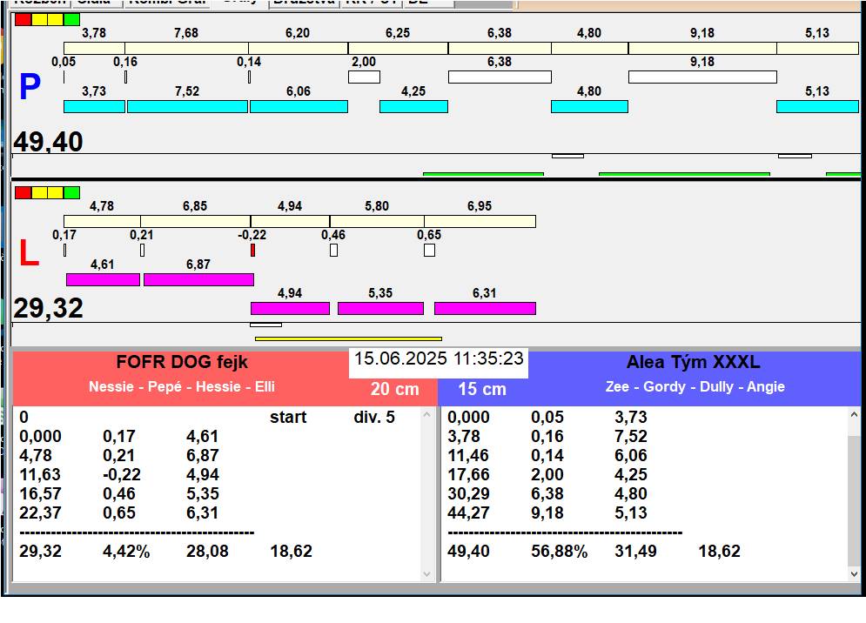This screenshot has width=866, height=623.
Task: Click the Alea Tým XXXL team header
Action: point(693,363)
